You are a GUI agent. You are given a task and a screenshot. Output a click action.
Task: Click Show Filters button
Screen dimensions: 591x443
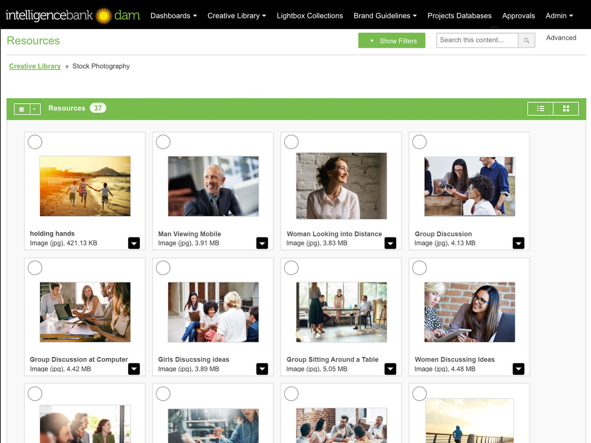pos(392,41)
